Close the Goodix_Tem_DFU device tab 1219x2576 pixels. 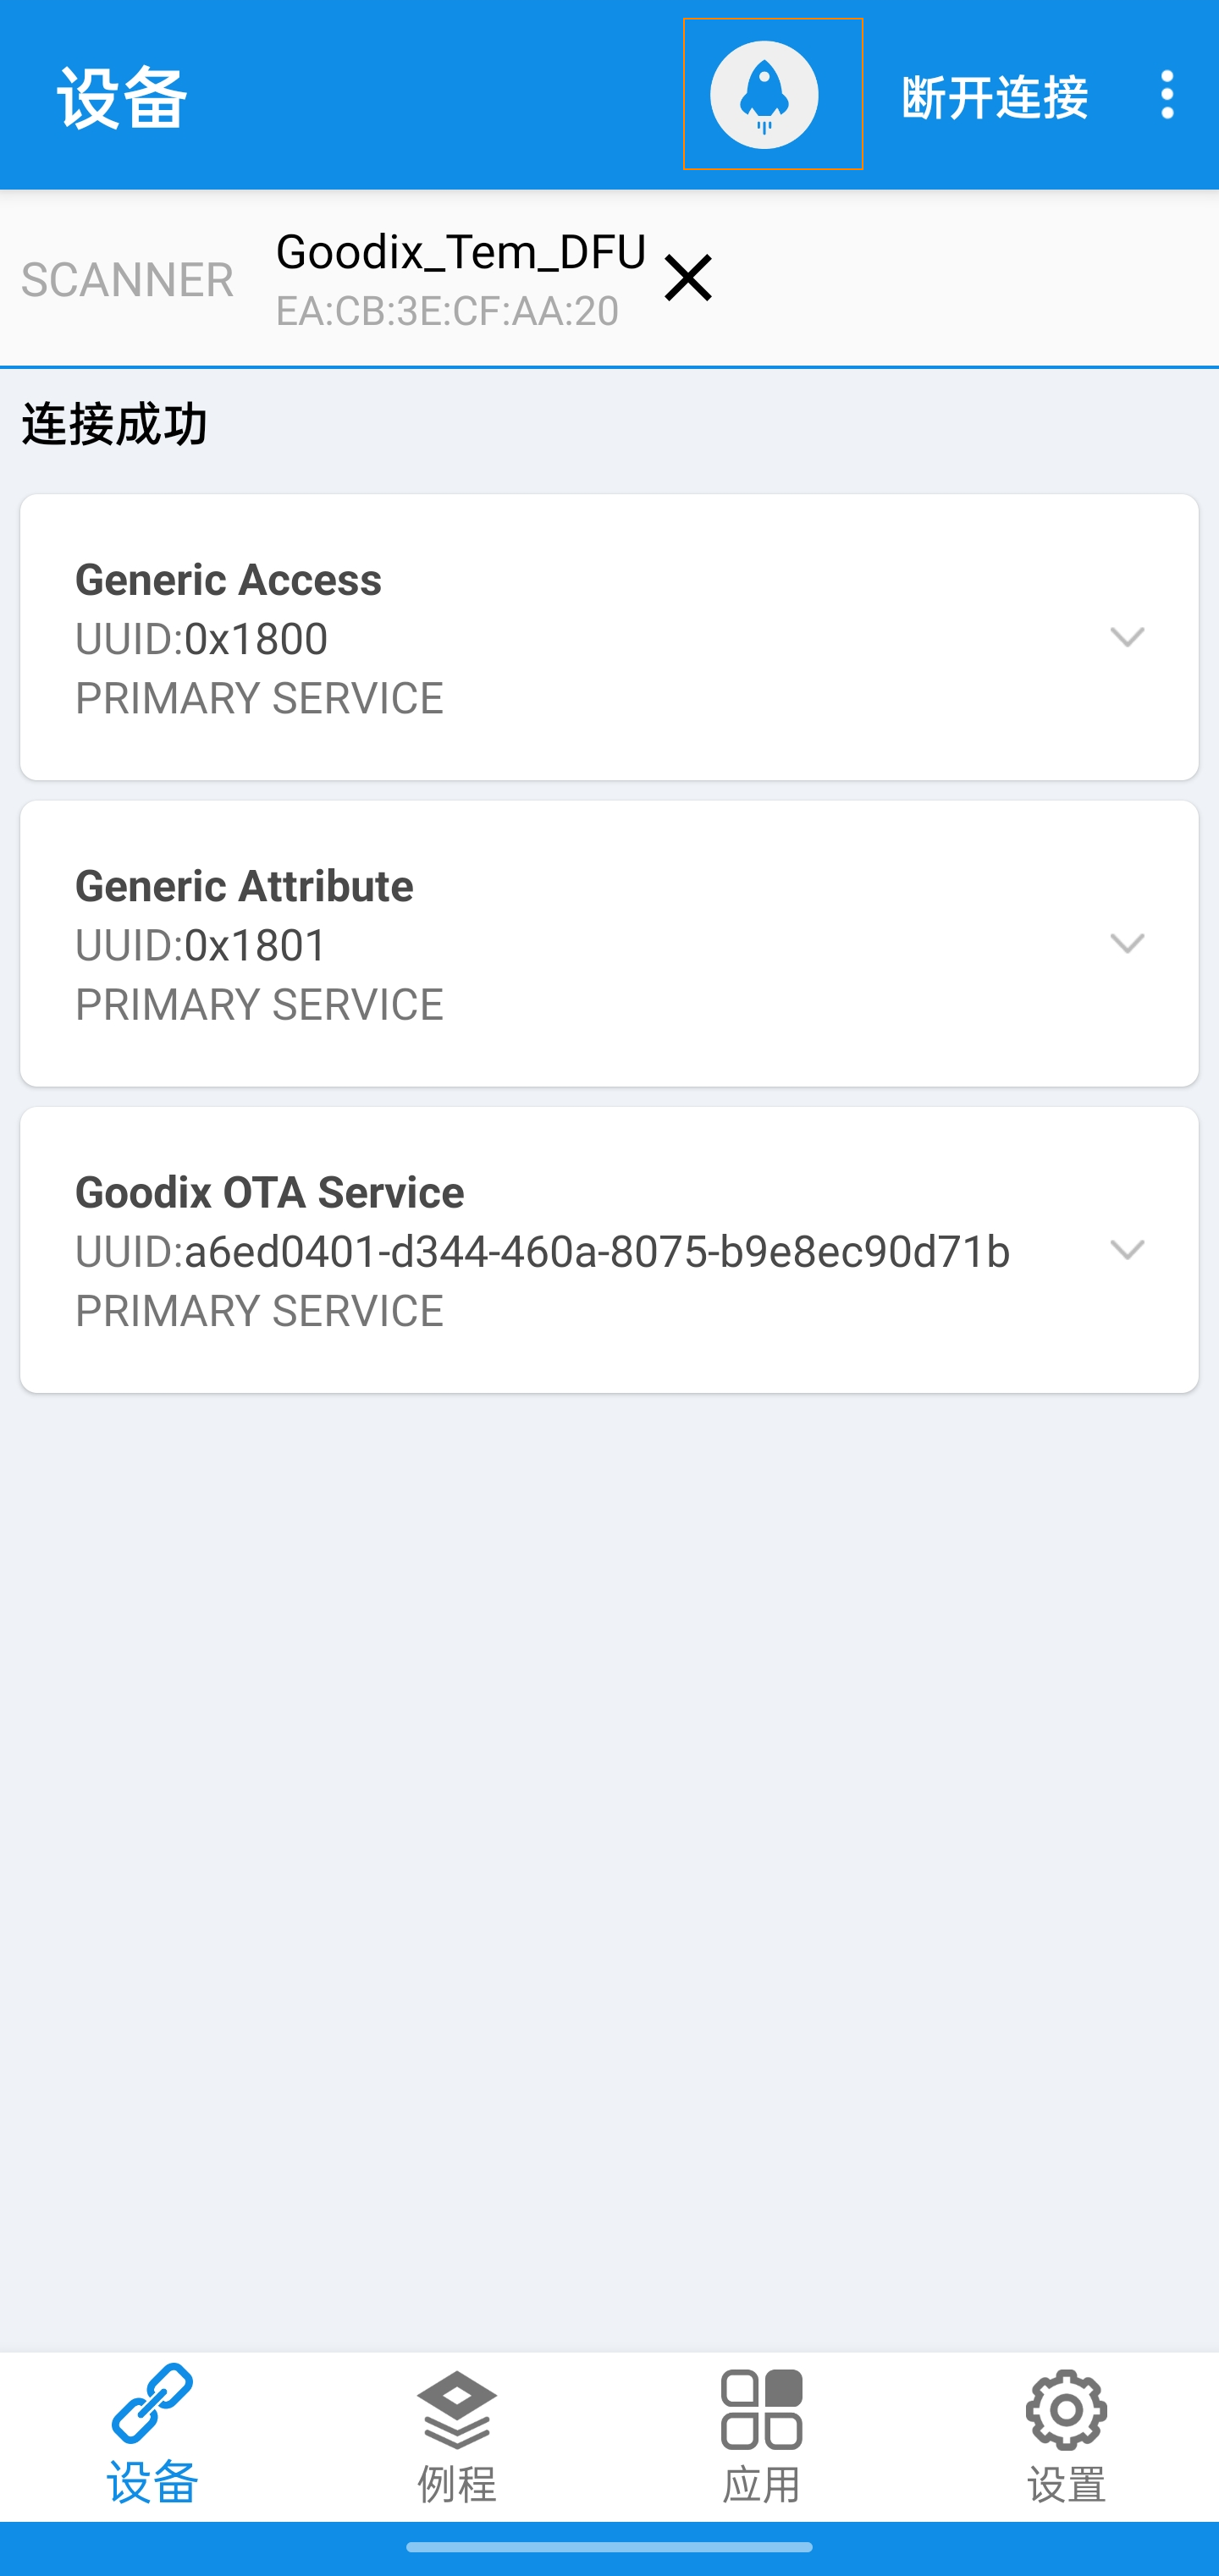pos(688,278)
